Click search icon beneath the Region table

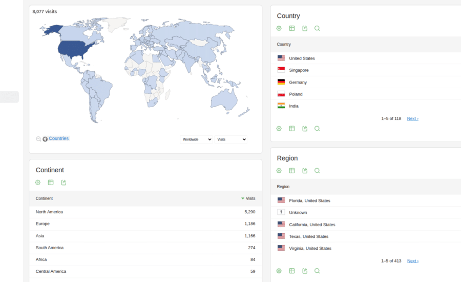pos(317,271)
